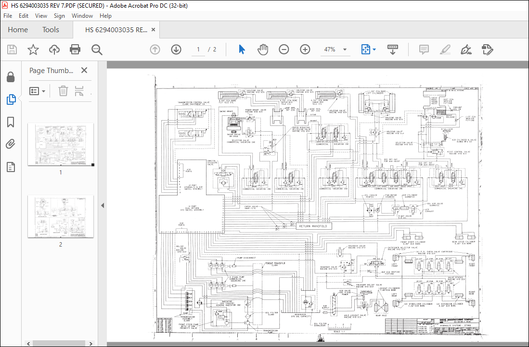Select the Highlight text tool
Image resolution: width=529 pixels, height=347 pixels.
click(x=445, y=50)
